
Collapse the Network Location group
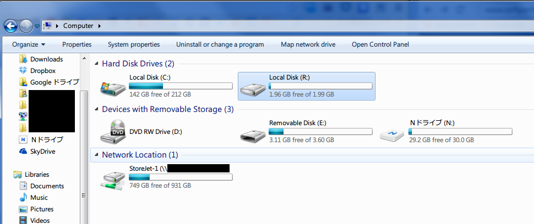pos(97,155)
